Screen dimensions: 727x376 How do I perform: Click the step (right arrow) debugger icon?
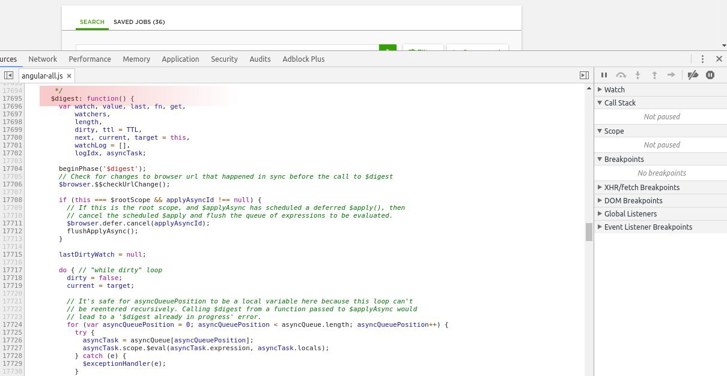tap(672, 75)
